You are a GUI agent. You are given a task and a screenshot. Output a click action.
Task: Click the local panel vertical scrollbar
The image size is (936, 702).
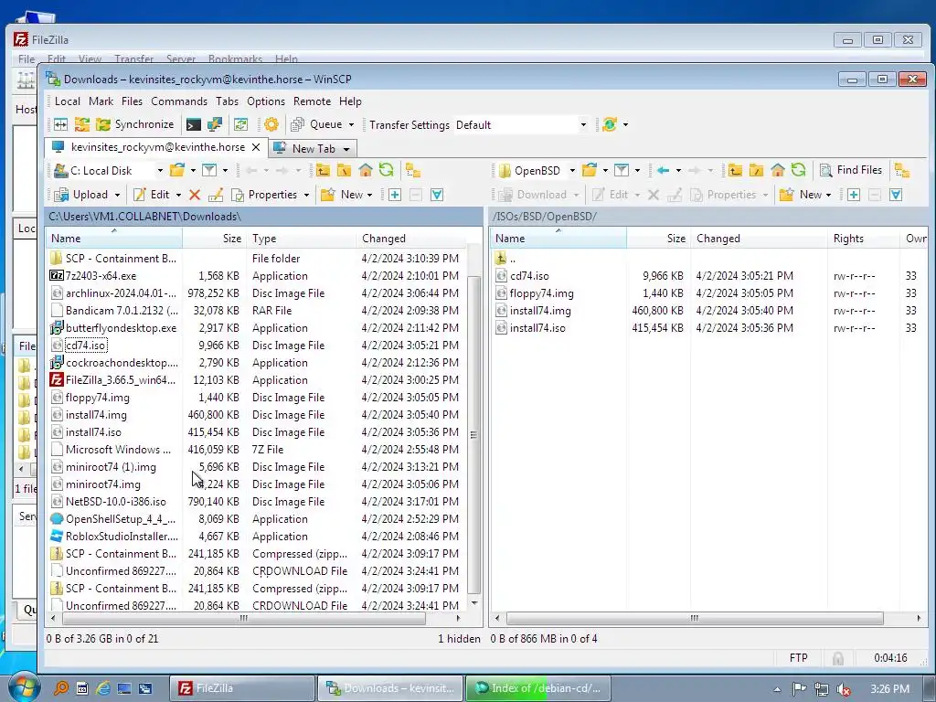pyautogui.click(x=474, y=435)
